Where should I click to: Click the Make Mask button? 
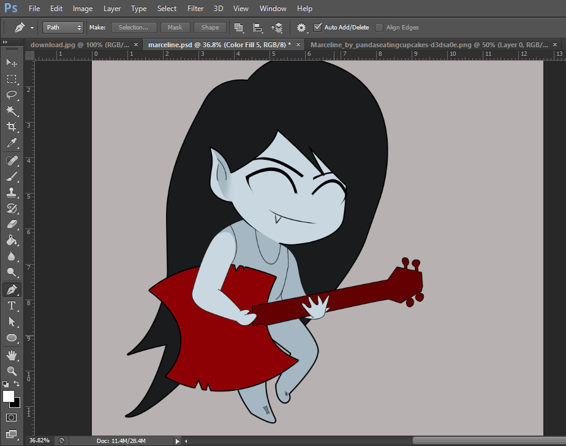coord(175,28)
